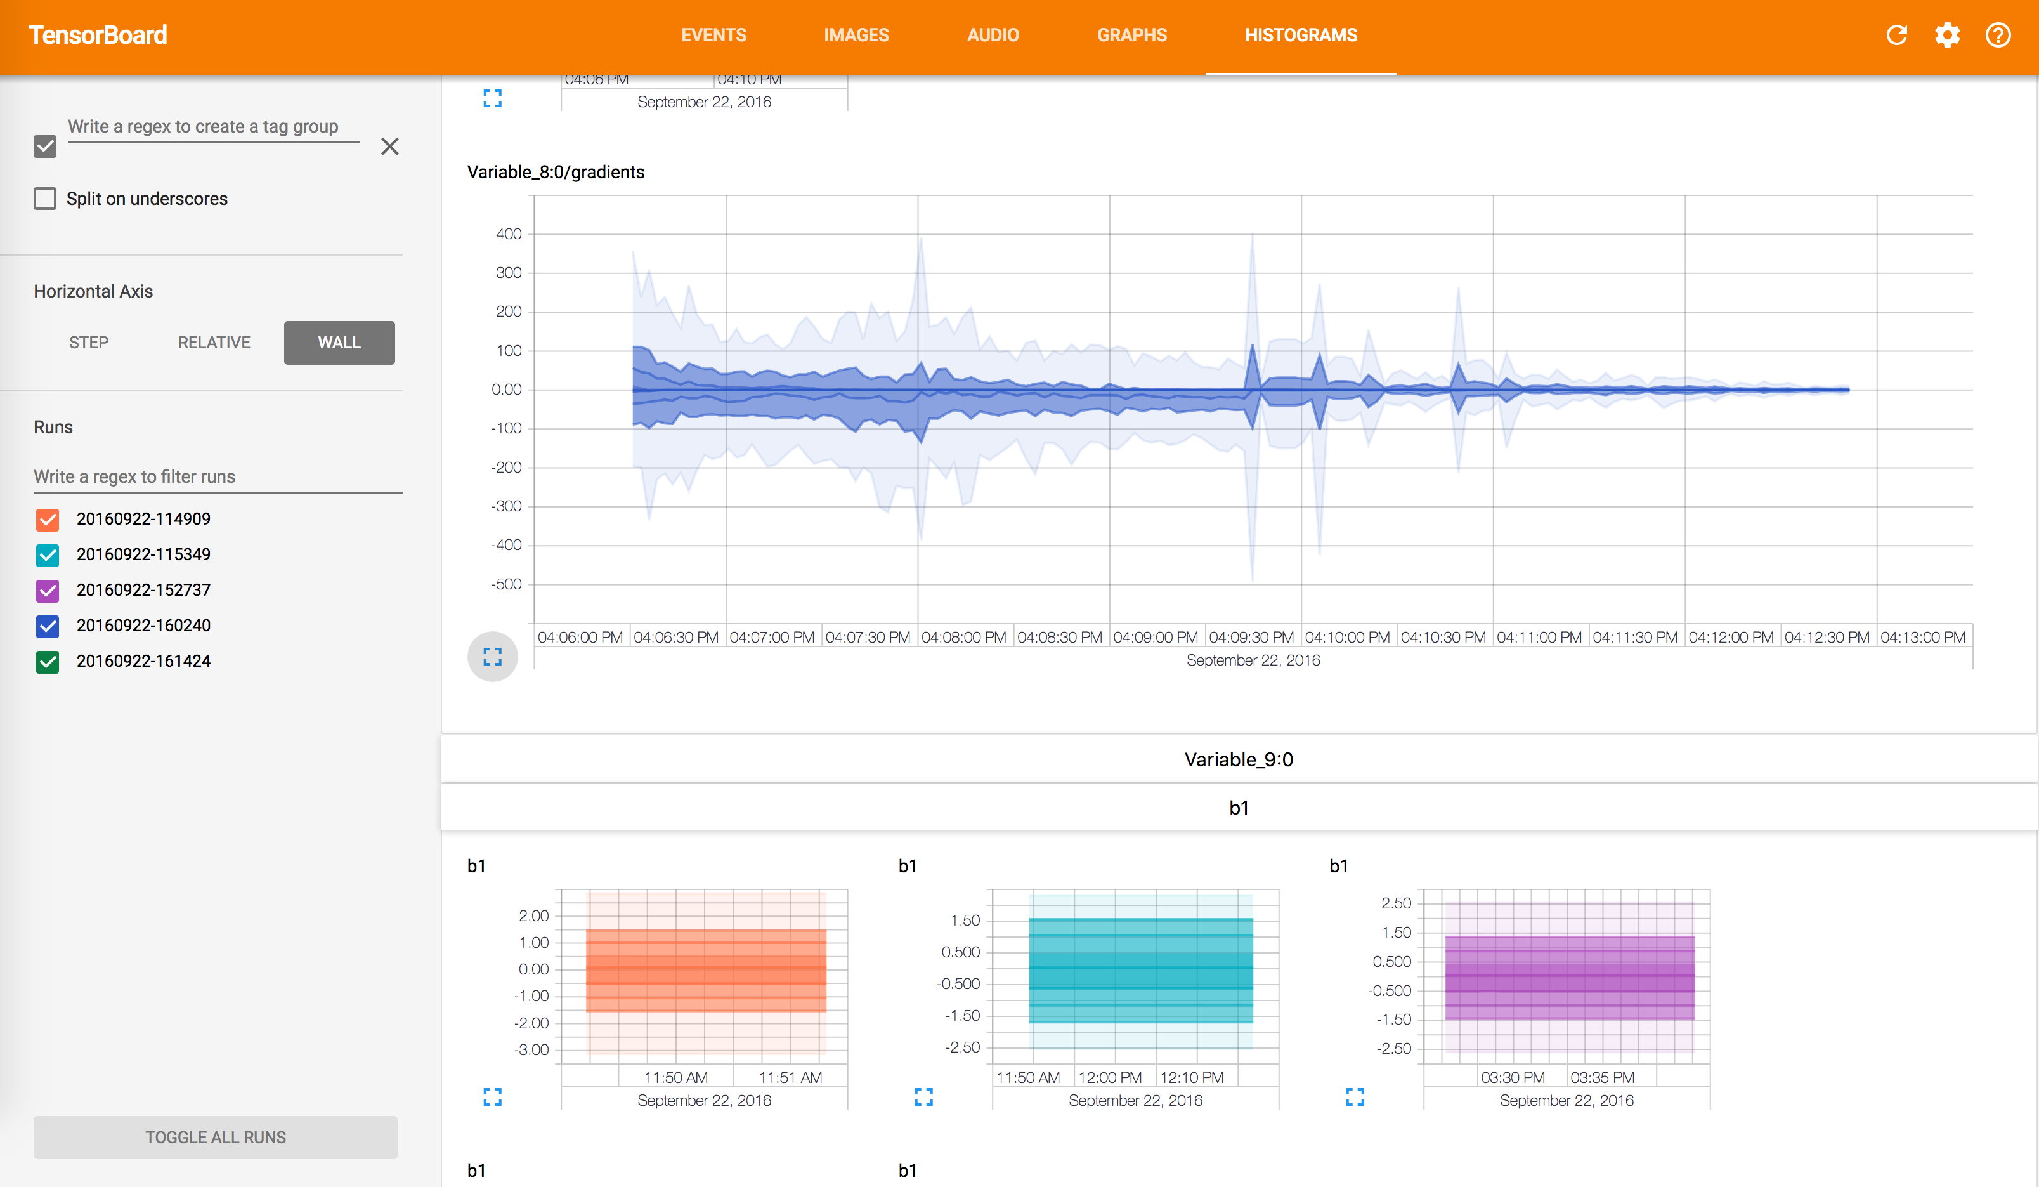Expand the Variable_8:0/gradients chart to full size
The image size is (2039, 1187).
[x=492, y=656]
